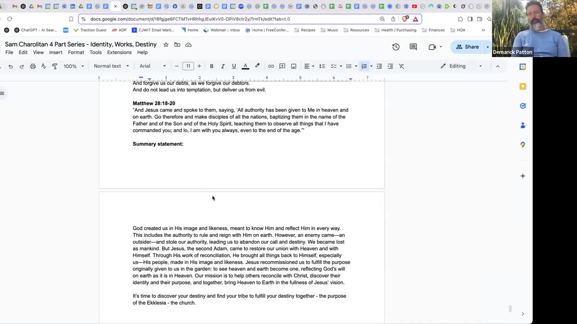Insert a link with the link icon
577x324 pixels.
click(x=271, y=66)
